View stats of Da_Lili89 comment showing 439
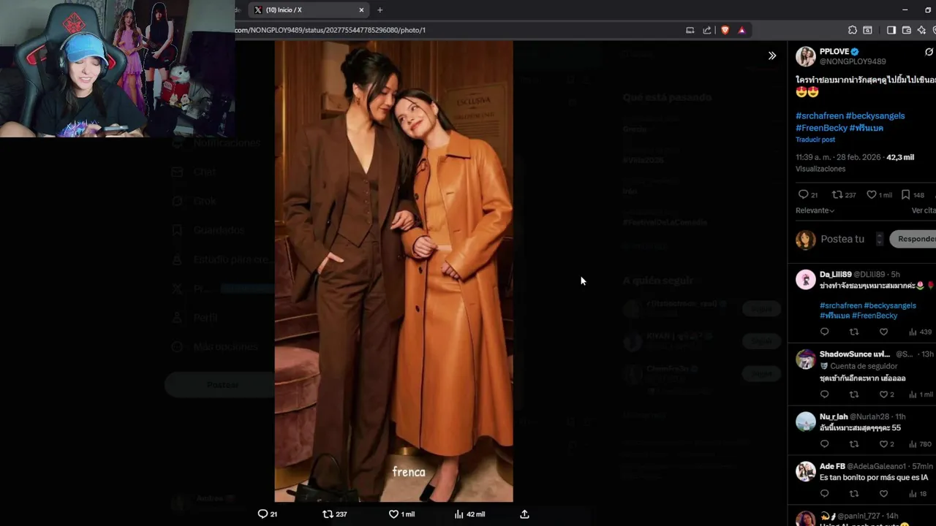This screenshot has height=526, width=936. pyautogui.click(x=920, y=332)
